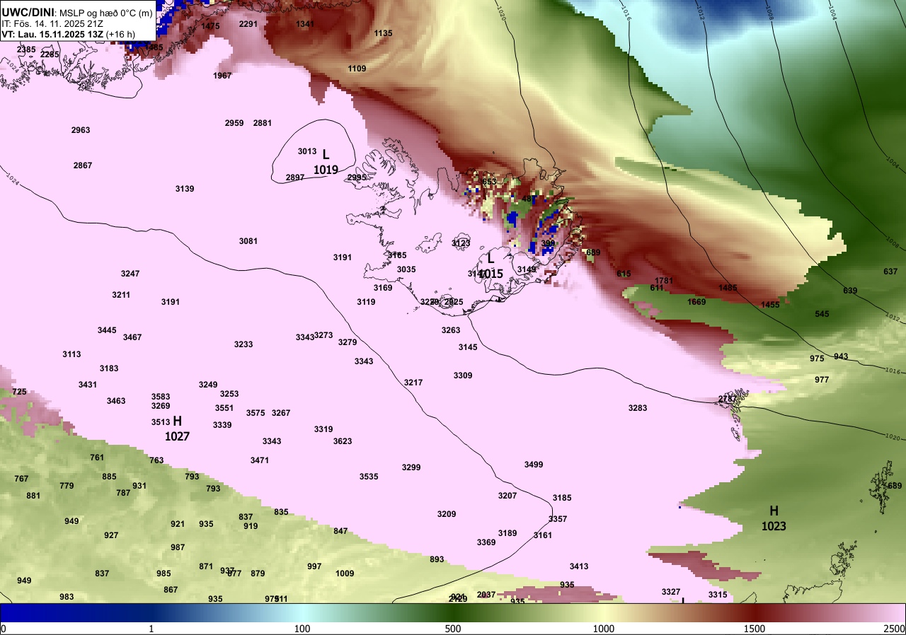This screenshot has height=635, width=906.
Task: Click the freezing level value 927
Action: click(x=111, y=535)
